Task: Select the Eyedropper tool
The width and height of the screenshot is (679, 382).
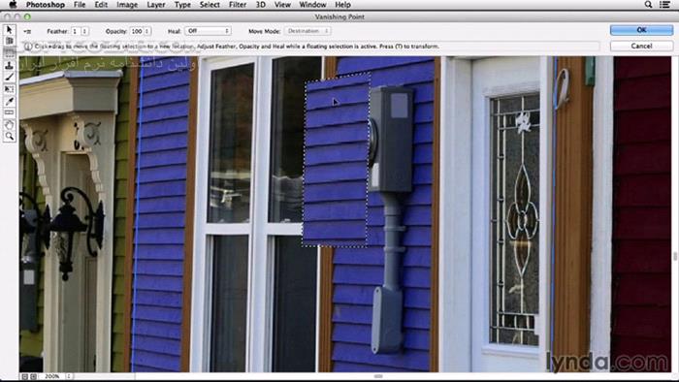Action: 9,101
